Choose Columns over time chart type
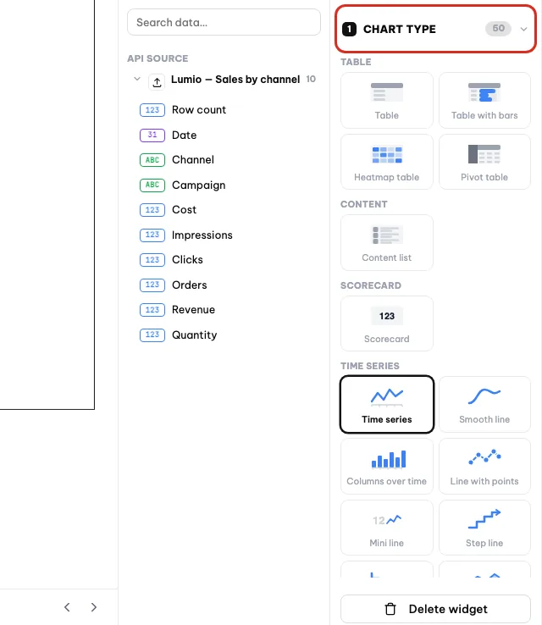 tap(386, 467)
